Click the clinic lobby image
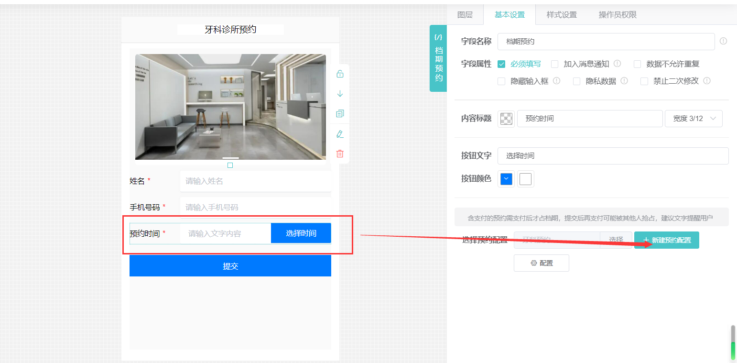Image resolution: width=737 pixels, height=363 pixels. 230,107
